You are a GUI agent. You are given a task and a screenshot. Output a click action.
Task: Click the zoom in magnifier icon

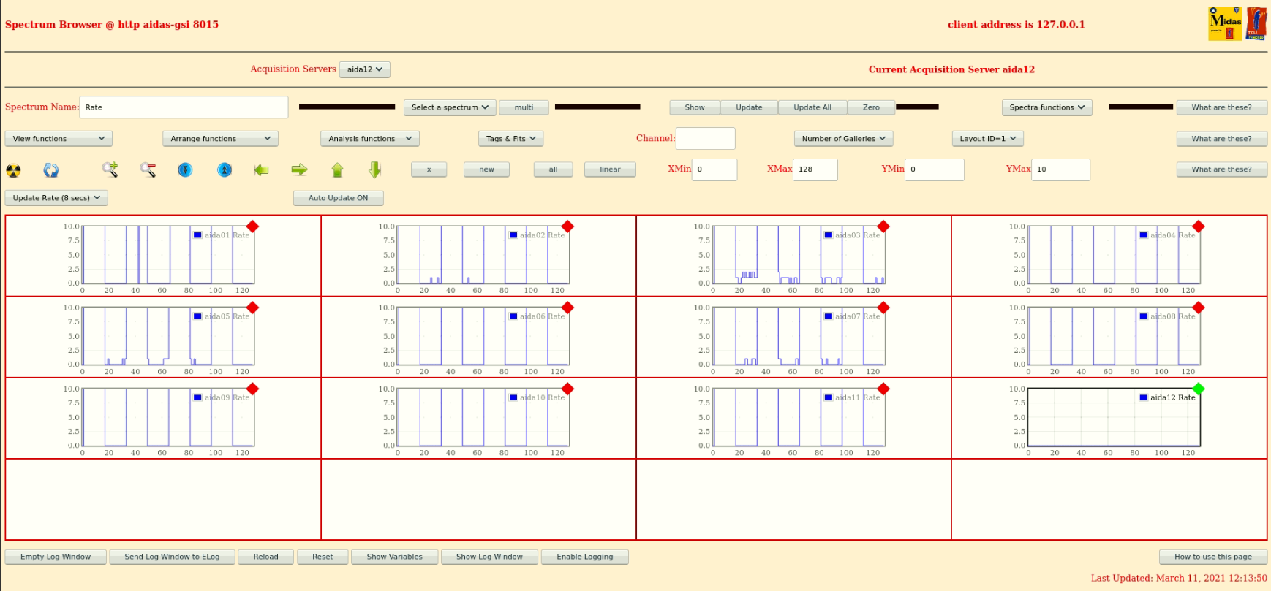pos(110,169)
